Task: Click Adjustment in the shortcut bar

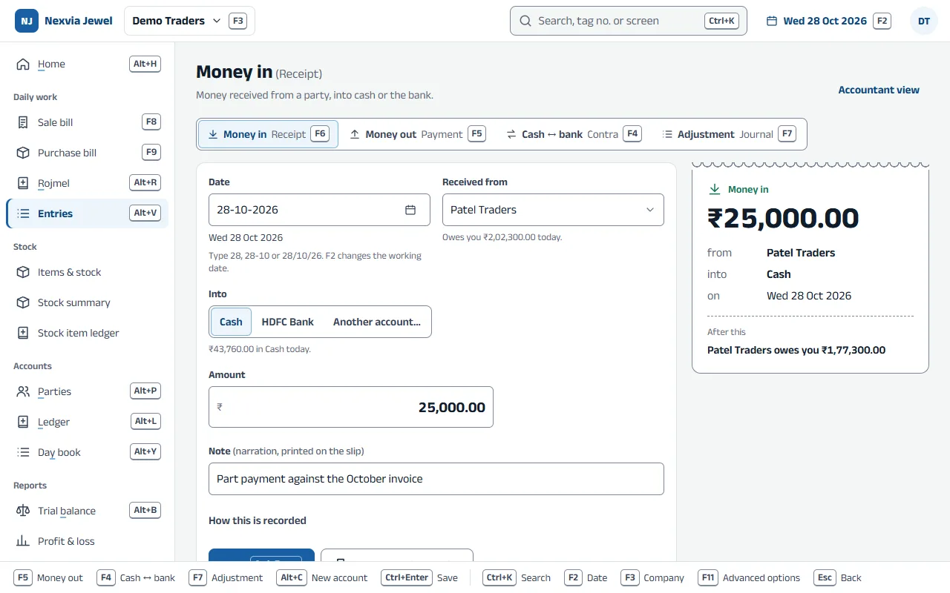Action: 226,577
